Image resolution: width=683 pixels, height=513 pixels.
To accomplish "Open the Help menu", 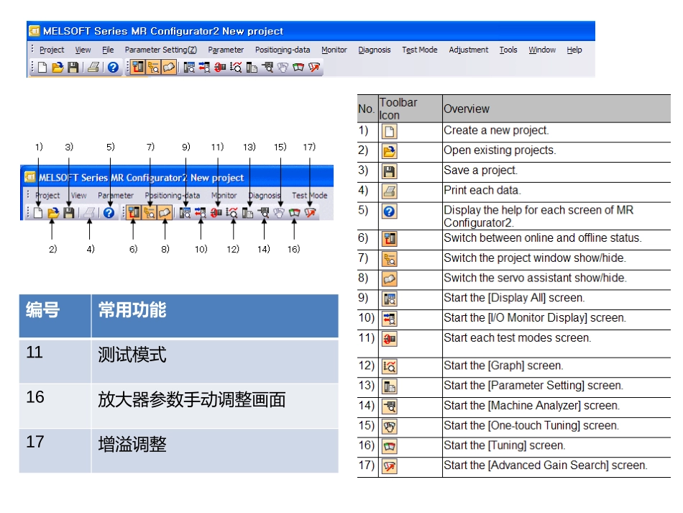I will [x=574, y=50].
